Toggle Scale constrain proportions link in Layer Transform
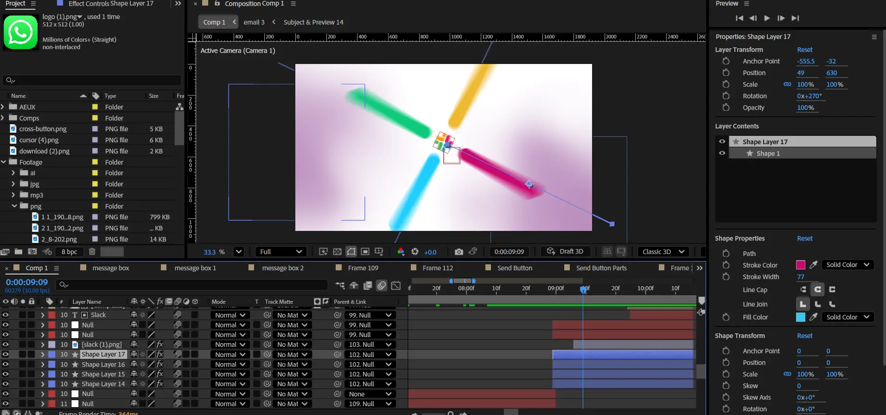The width and height of the screenshot is (886, 415). click(787, 84)
